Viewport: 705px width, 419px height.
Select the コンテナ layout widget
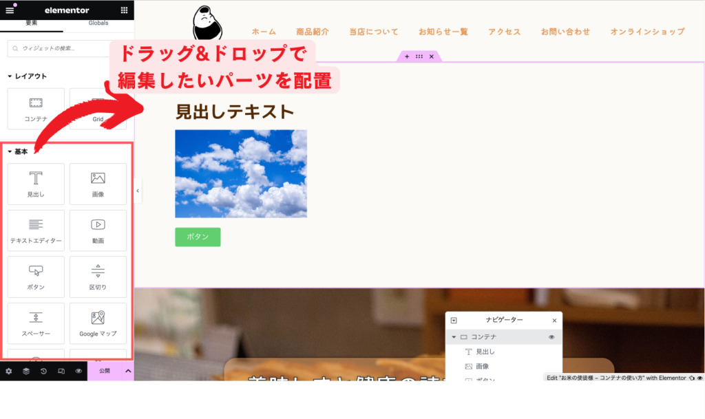point(36,109)
